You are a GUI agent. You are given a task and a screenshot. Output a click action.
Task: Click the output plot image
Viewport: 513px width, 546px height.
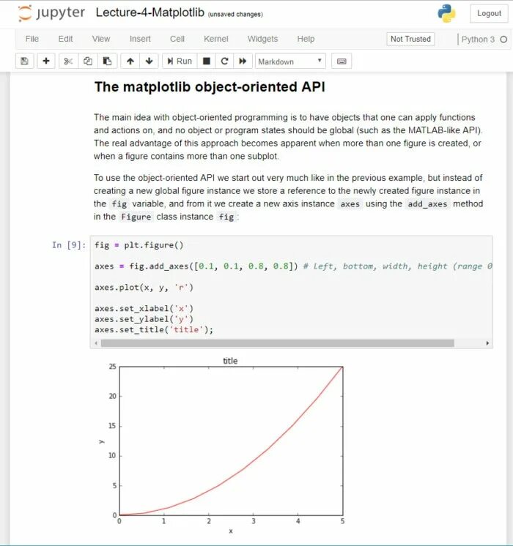(x=222, y=446)
